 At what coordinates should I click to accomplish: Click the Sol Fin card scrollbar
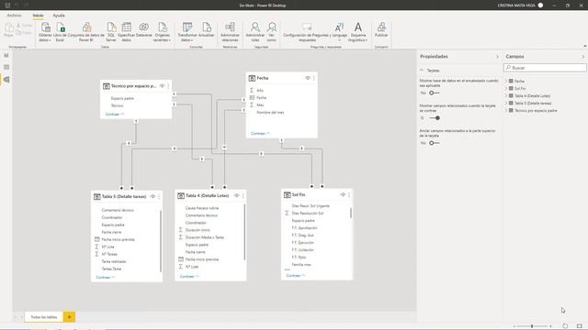coord(351,213)
